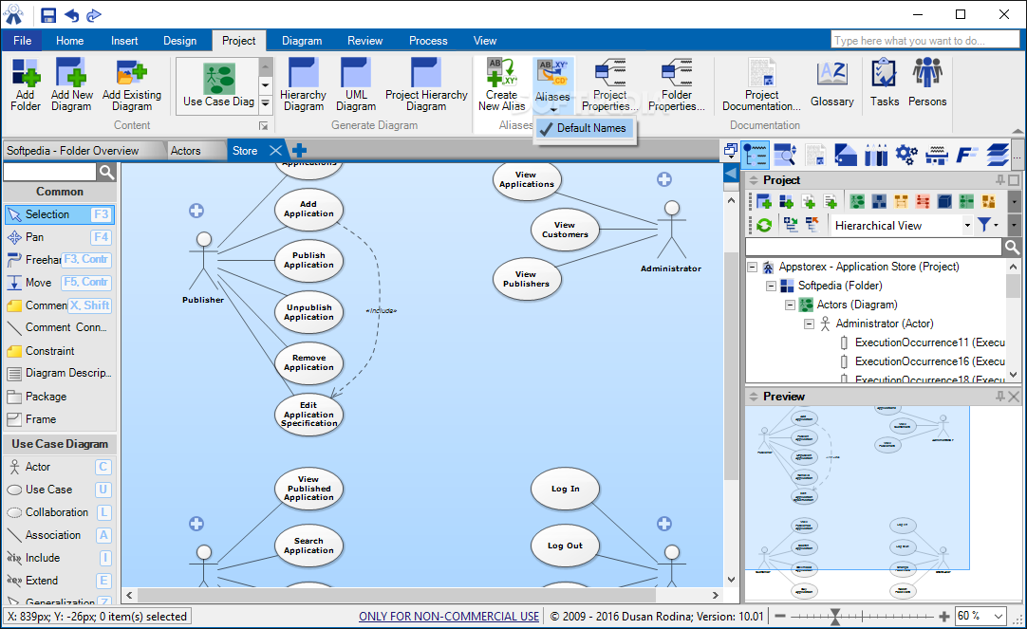This screenshot has width=1027, height=629.
Task: Click the zoom in plus button
Action: click(x=943, y=616)
